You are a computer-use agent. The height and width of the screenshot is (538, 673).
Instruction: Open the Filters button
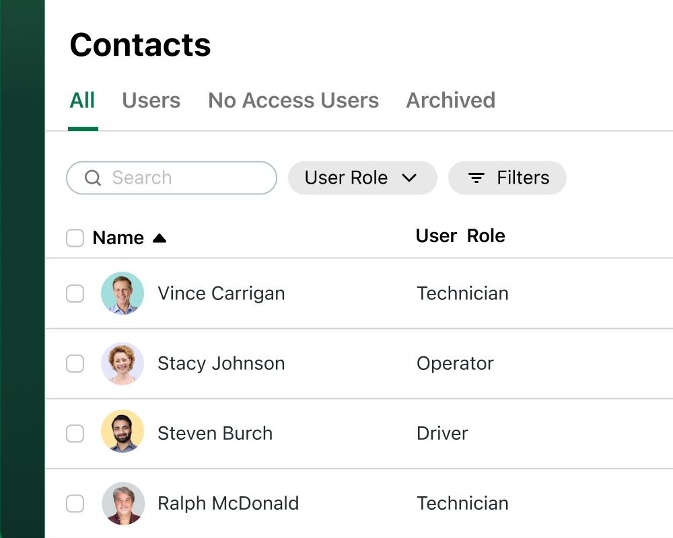pos(507,178)
